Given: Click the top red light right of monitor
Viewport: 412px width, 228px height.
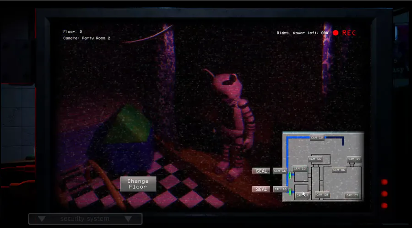Looking at the screenshot, I should (x=385, y=182).
